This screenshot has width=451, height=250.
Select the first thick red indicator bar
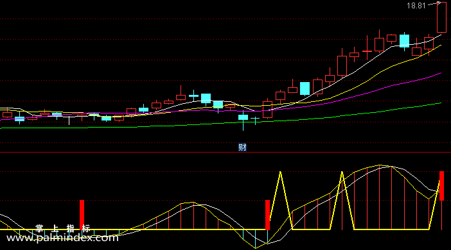[82, 215]
